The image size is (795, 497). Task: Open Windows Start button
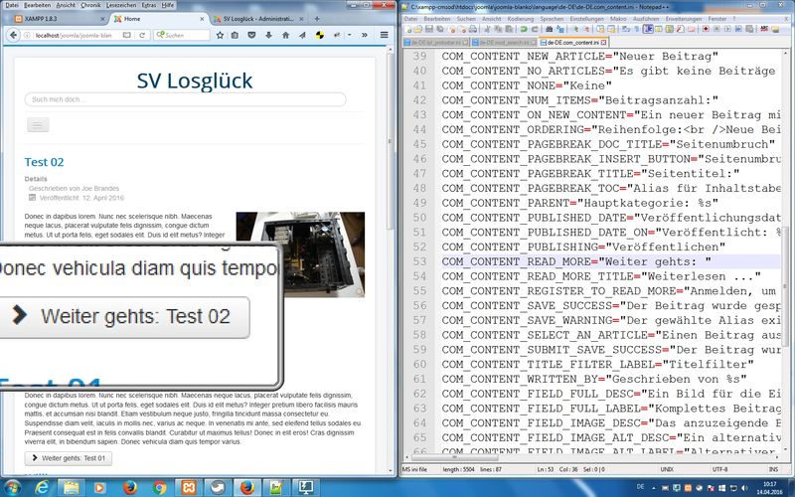pyautogui.click(x=12, y=487)
